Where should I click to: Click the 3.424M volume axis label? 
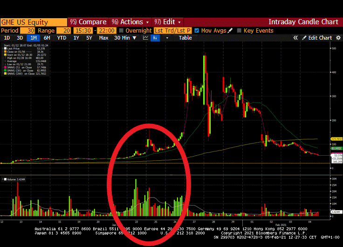point(336,212)
